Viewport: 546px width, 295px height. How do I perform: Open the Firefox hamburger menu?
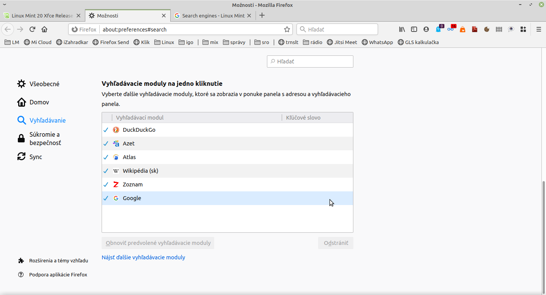pos(538,29)
